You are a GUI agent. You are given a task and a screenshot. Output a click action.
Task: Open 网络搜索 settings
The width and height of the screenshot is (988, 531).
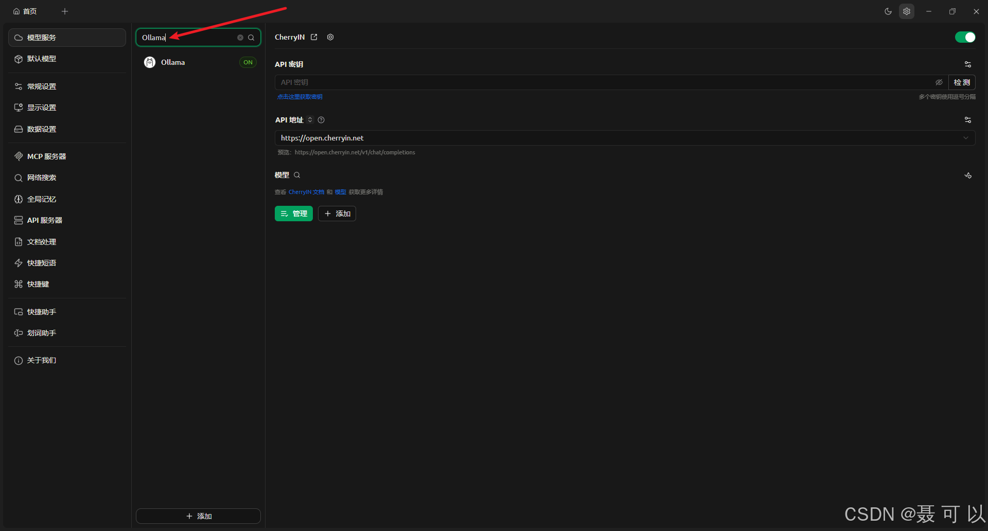click(x=67, y=178)
